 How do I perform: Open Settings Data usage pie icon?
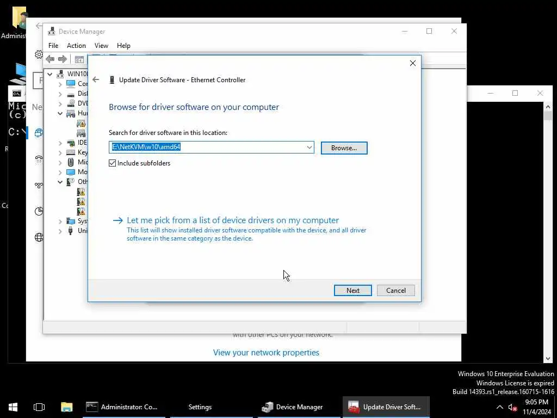[39, 211]
